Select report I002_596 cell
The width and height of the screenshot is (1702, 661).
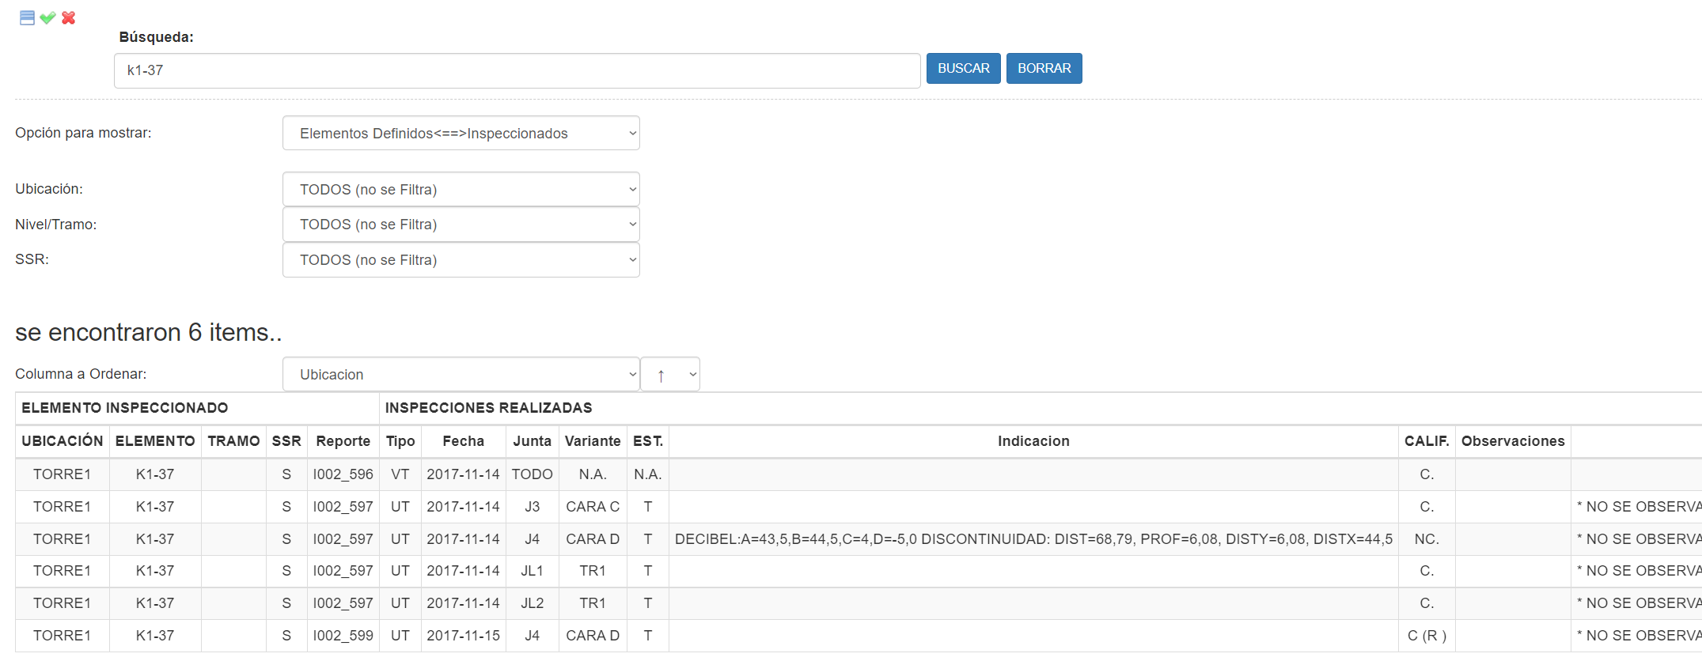pos(343,474)
